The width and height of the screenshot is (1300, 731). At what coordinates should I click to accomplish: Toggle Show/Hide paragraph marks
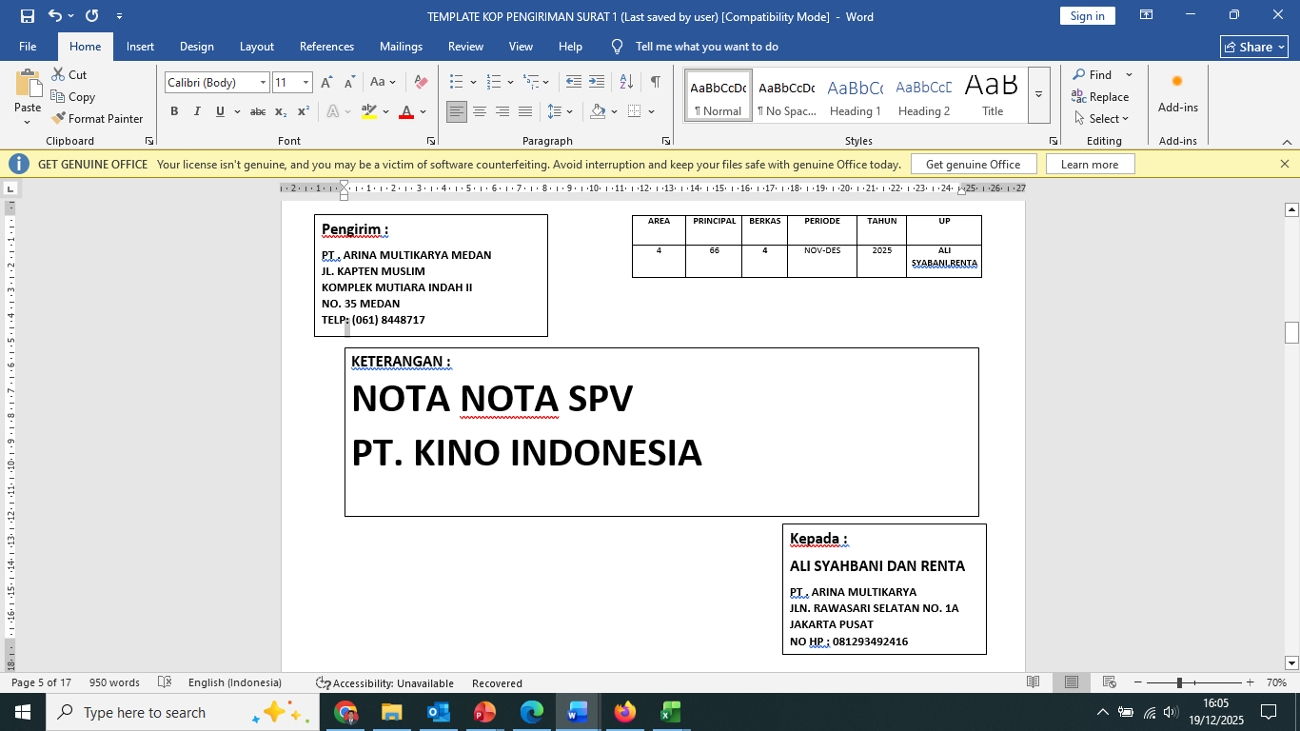(x=655, y=82)
